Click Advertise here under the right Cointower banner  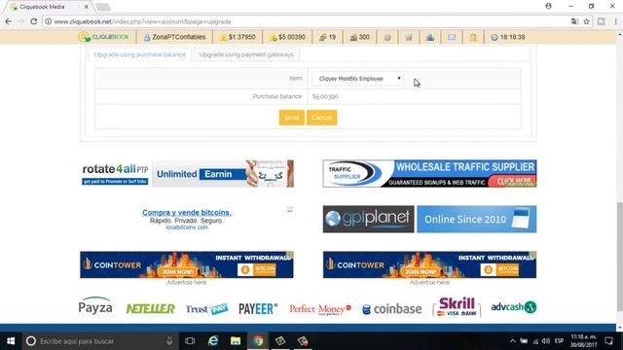[x=429, y=283]
